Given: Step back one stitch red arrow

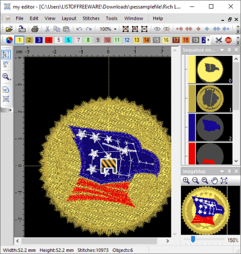Looking at the screenshot, I should coord(198,29).
